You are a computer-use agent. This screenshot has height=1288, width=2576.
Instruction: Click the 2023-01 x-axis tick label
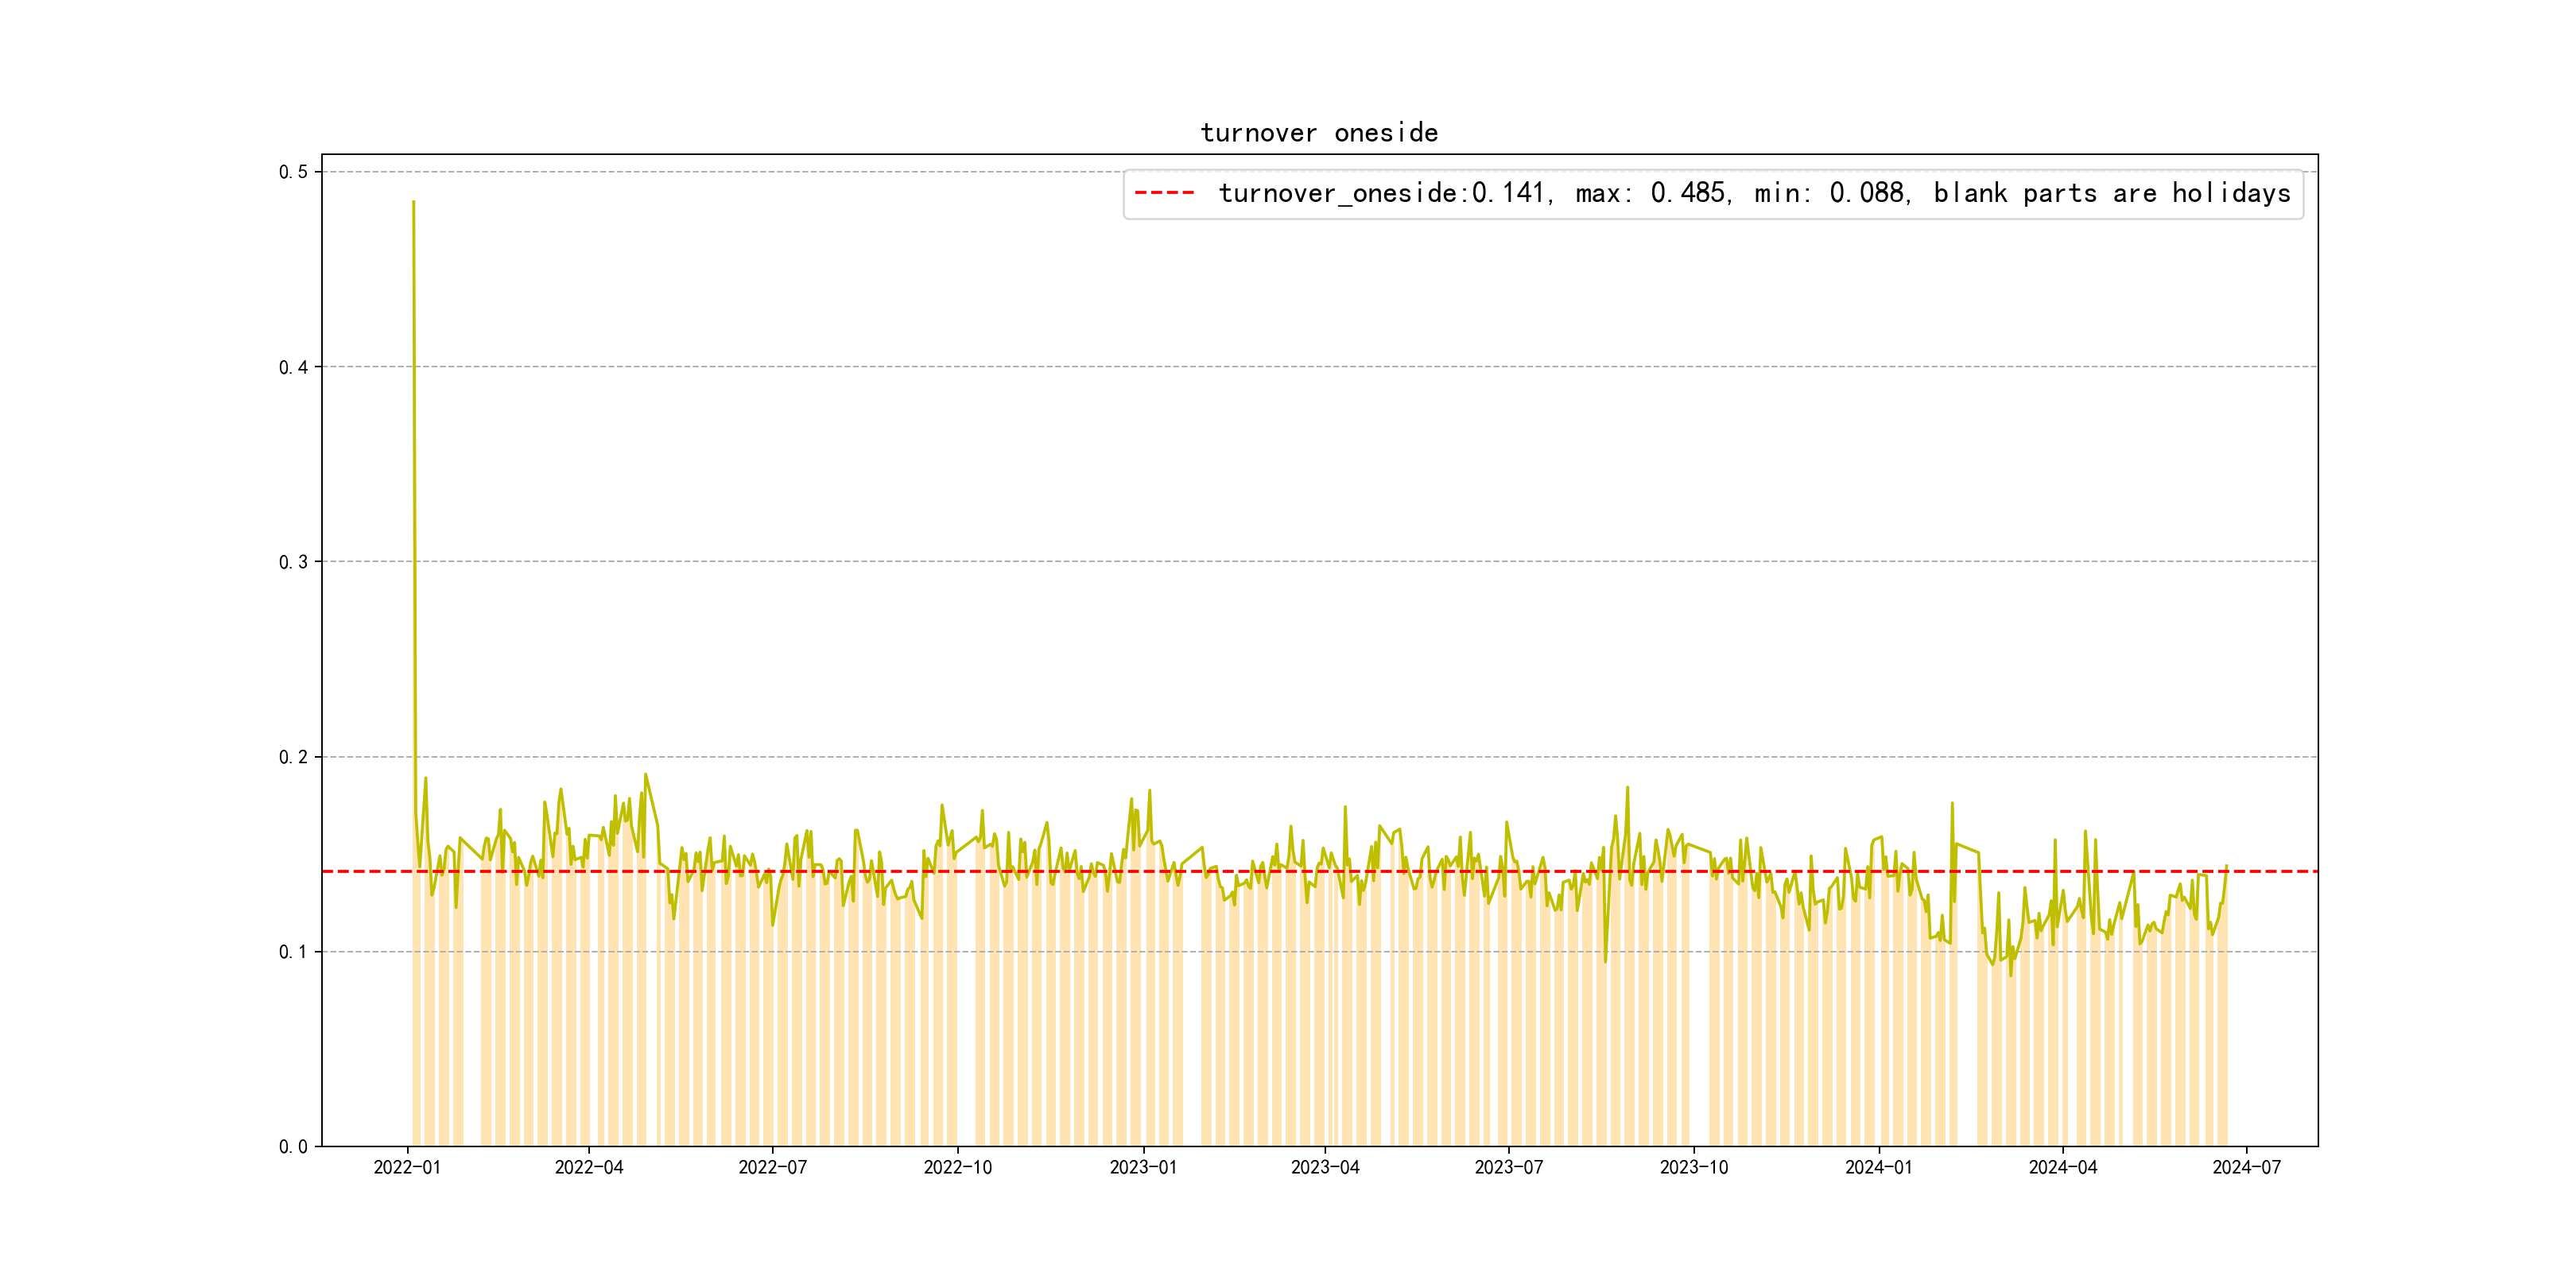click(1143, 1167)
